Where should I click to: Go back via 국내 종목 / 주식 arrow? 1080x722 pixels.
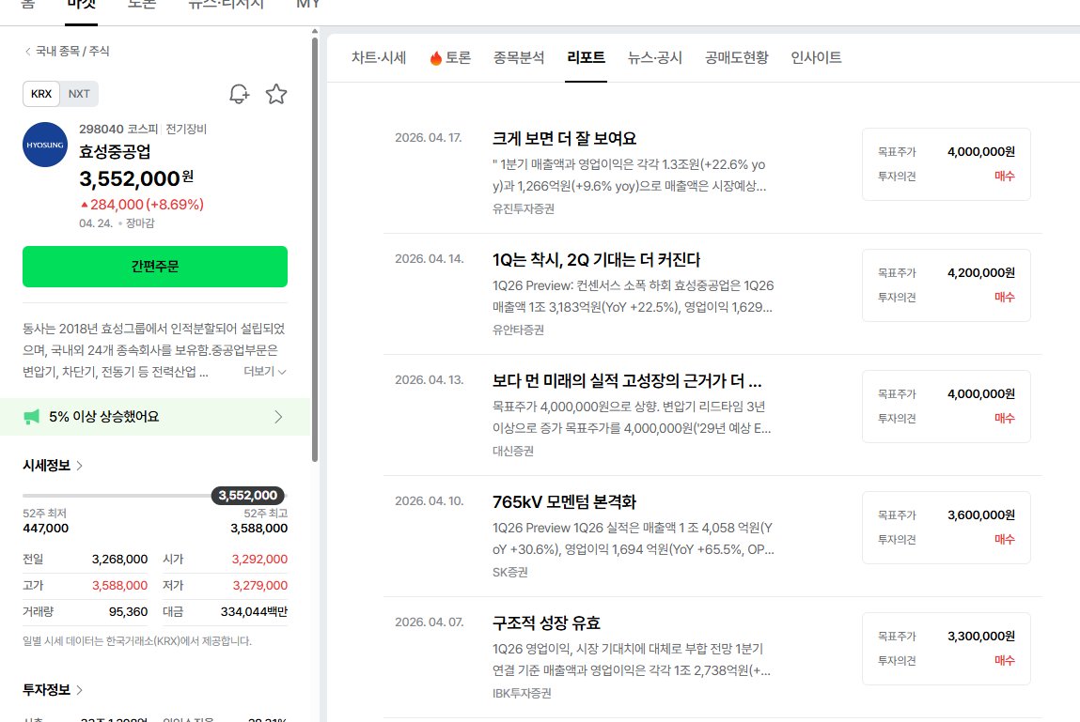point(27,51)
